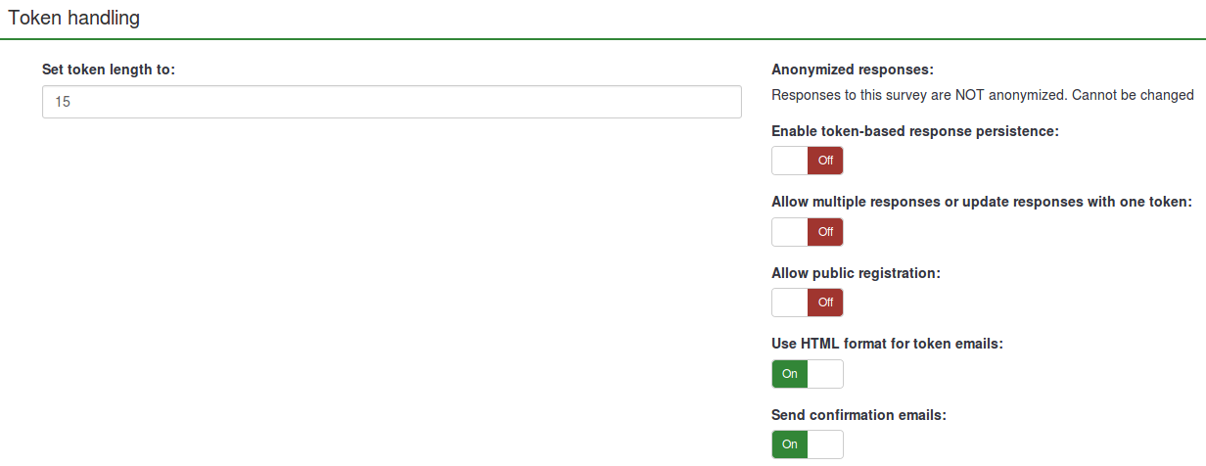Viewport: 1206px width, 466px height.
Task: Click the 'Send confirmation emails:' label
Action: click(x=858, y=415)
